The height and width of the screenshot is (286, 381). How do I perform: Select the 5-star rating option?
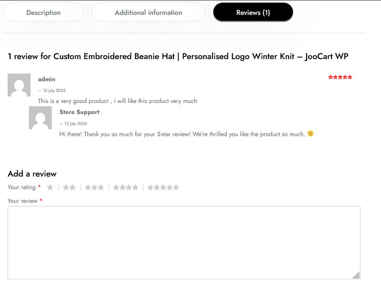tap(163, 187)
